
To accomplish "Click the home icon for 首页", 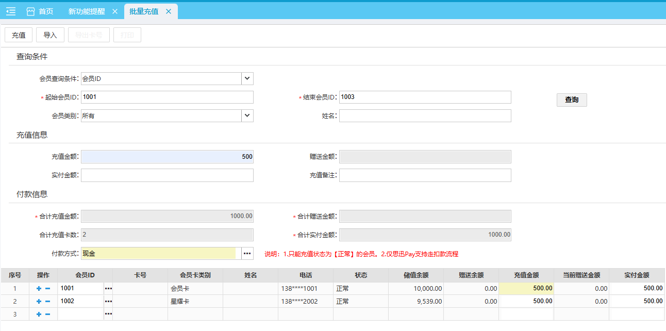I will [x=31, y=11].
